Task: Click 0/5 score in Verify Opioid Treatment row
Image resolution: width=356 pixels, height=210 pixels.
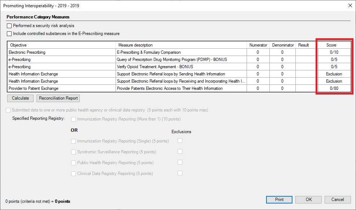Action: [x=334, y=67]
